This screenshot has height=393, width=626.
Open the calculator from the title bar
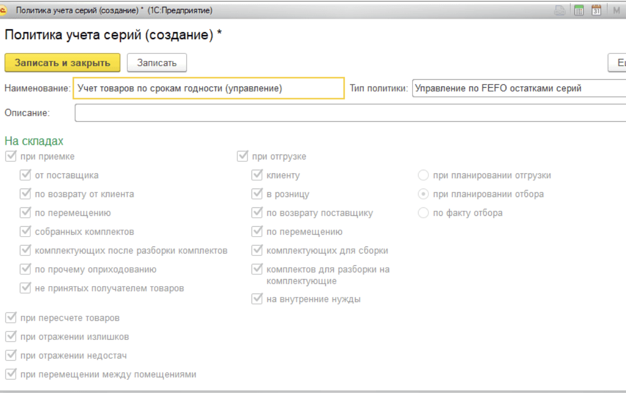578,10
